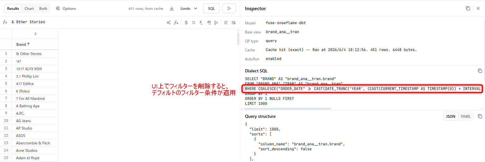Screen dimensions: 485x162
Task: Switch query structure to YAML
Action: (466, 116)
